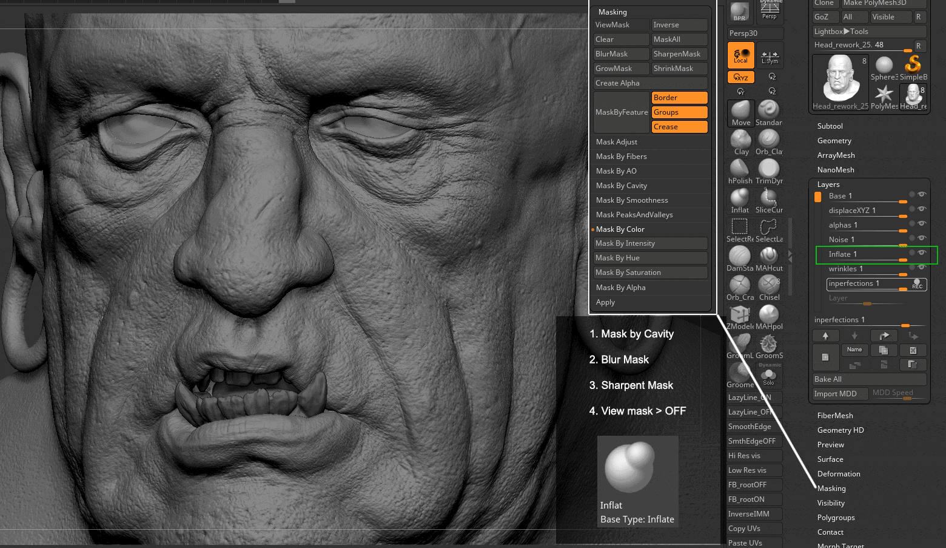The height and width of the screenshot is (548, 946).
Task: Hide the displaceXYZ 1 layer eye
Action: point(922,209)
